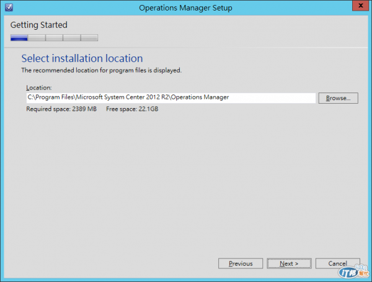This screenshot has height=282, width=372.
Task: Click the Operations Manager Setup title bar icon
Action: 9,7
